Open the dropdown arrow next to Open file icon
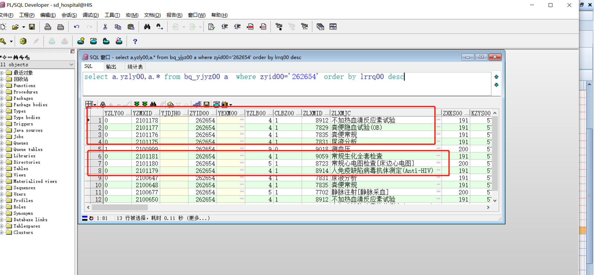Viewport: 594px width, 275px height. (x=24, y=27)
